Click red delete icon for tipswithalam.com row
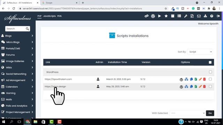 click(205, 79)
